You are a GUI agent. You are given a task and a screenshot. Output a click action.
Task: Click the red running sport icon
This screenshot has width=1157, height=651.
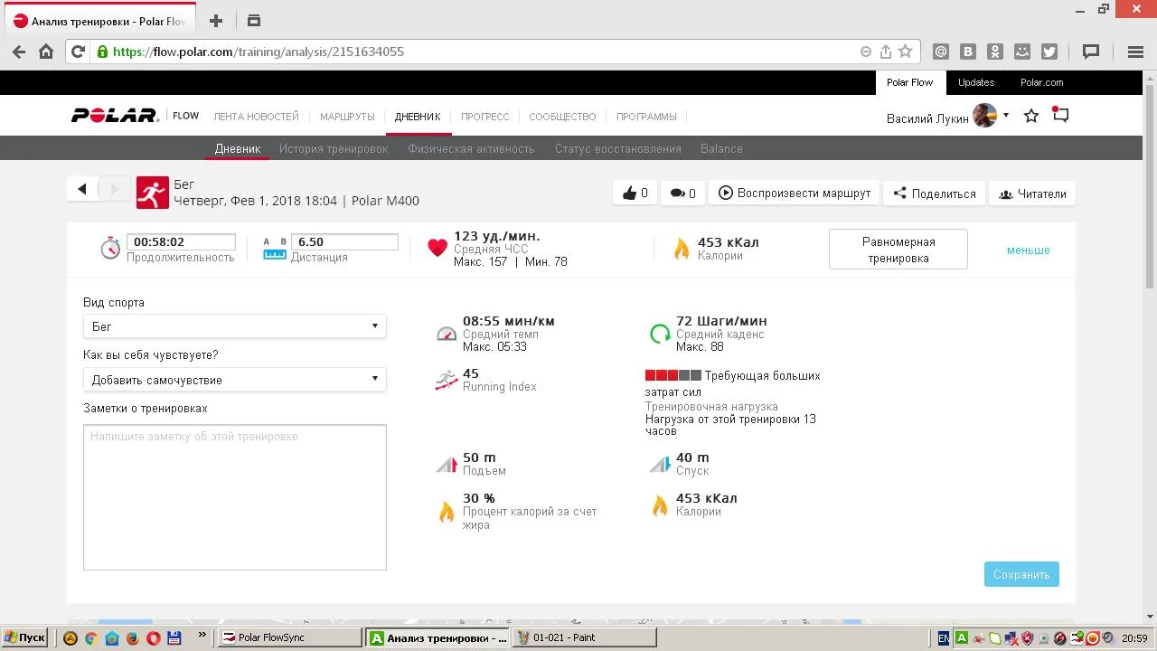point(153,193)
